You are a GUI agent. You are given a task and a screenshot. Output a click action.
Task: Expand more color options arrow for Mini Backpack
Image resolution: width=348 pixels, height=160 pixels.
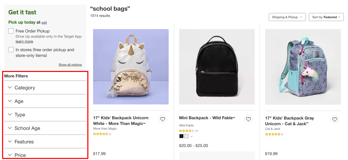click(192, 136)
